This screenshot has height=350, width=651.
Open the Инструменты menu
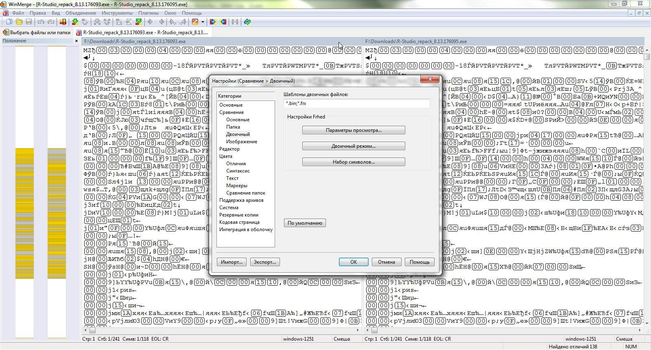[x=117, y=13]
